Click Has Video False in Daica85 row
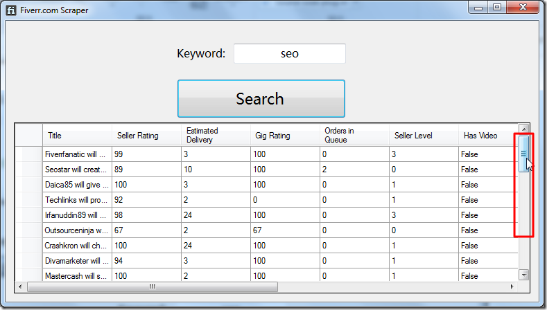This screenshot has height=310, width=547. [488, 185]
